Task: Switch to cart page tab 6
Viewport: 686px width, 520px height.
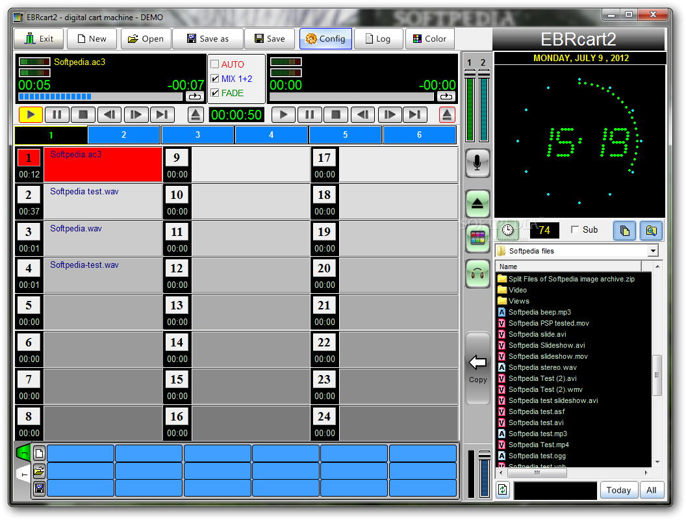Action: (419, 135)
